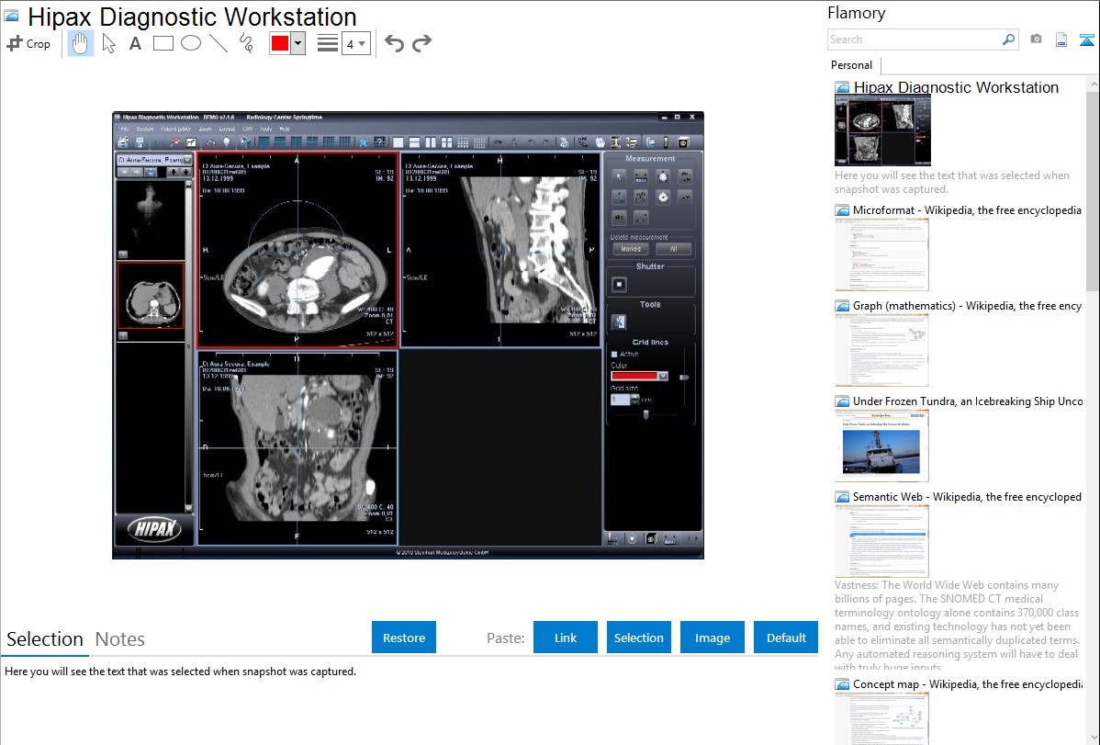This screenshot has height=745, width=1100.
Task: Activate the Crop tool
Action: pos(28,43)
